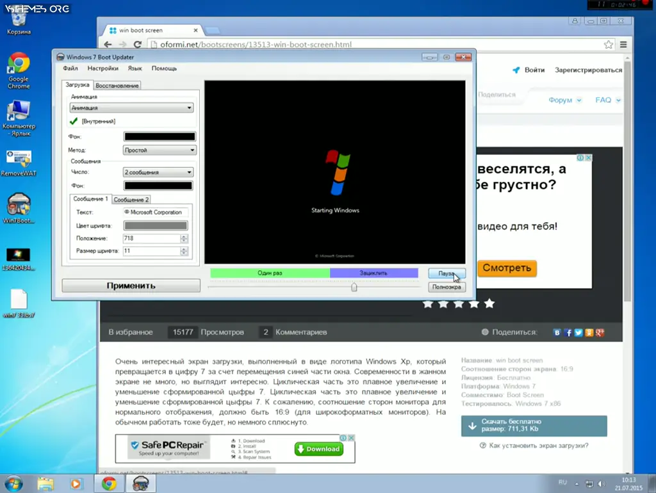Click the Применить button
Screen dimensions: 656x493
click(130, 286)
